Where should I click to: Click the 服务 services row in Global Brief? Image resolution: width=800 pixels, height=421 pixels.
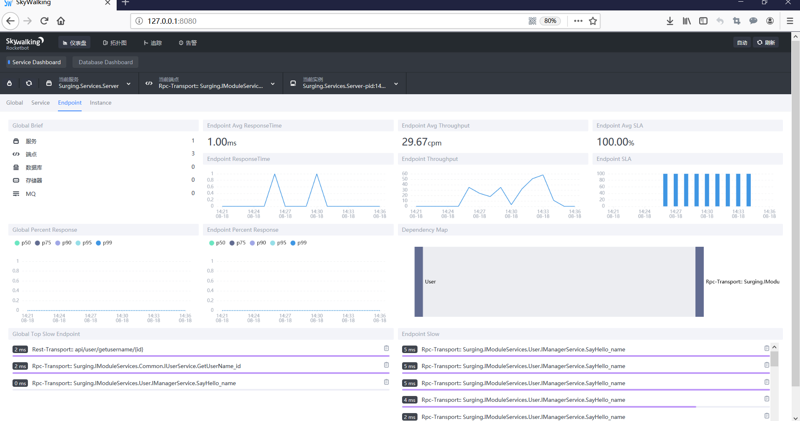tap(103, 141)
